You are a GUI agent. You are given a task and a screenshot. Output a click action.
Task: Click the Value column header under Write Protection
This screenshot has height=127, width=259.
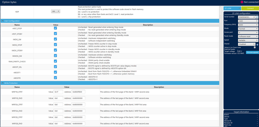[67, 87]
